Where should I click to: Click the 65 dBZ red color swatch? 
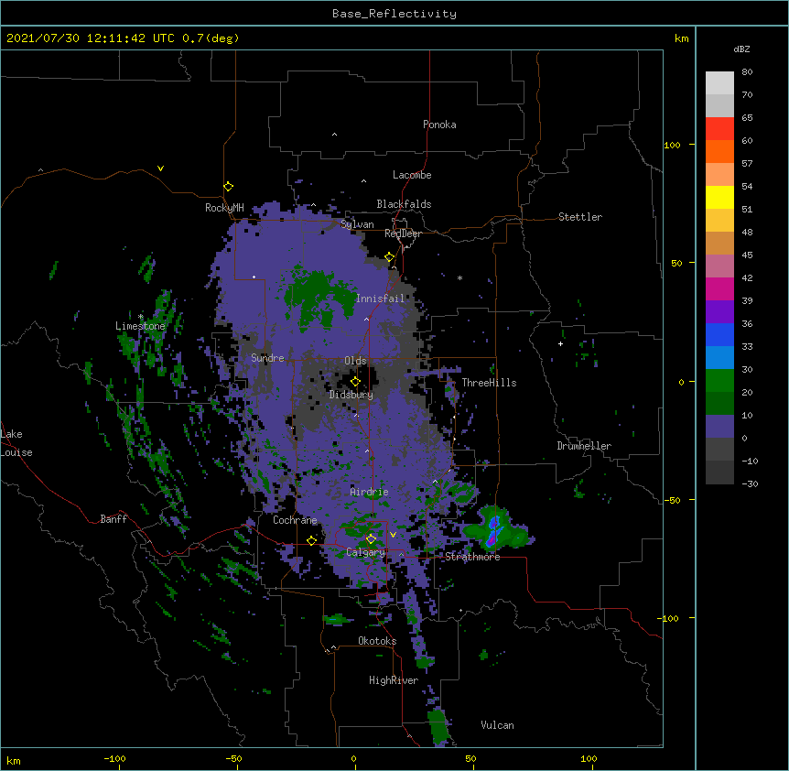click(x=719, y=129)
